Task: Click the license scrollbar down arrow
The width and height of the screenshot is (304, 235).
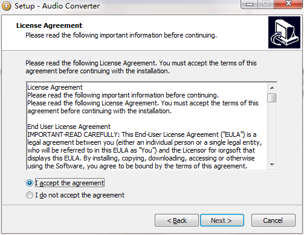Action: coord(272,165)
